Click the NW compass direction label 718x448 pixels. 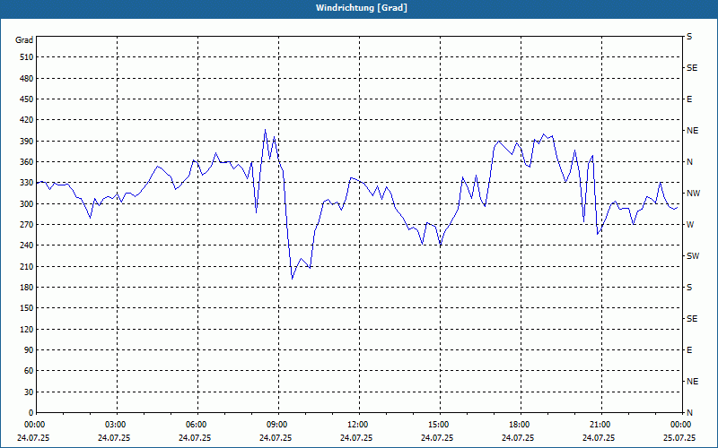pyautogui.click(x=693, y=194)
